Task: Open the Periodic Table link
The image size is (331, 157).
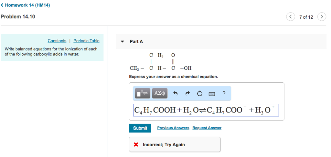Action: pyautogui.click(x=86, y=41)
